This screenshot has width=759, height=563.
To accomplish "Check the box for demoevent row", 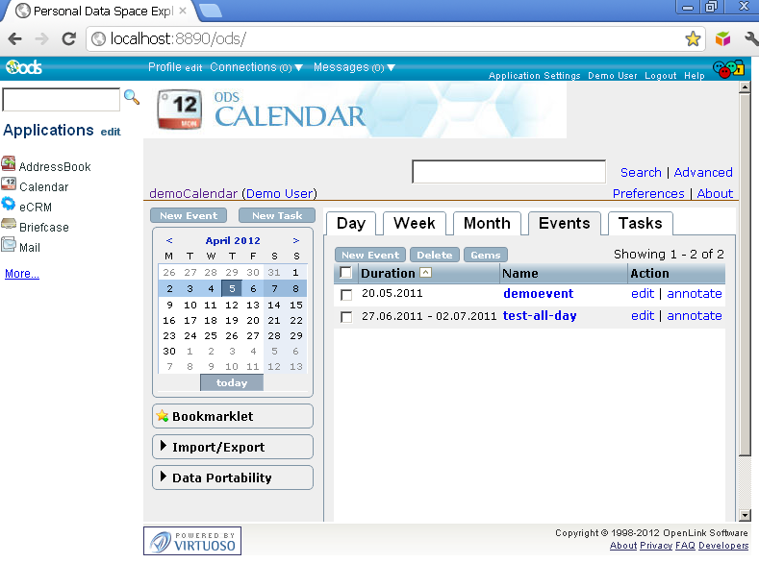I will coord(346,295).
